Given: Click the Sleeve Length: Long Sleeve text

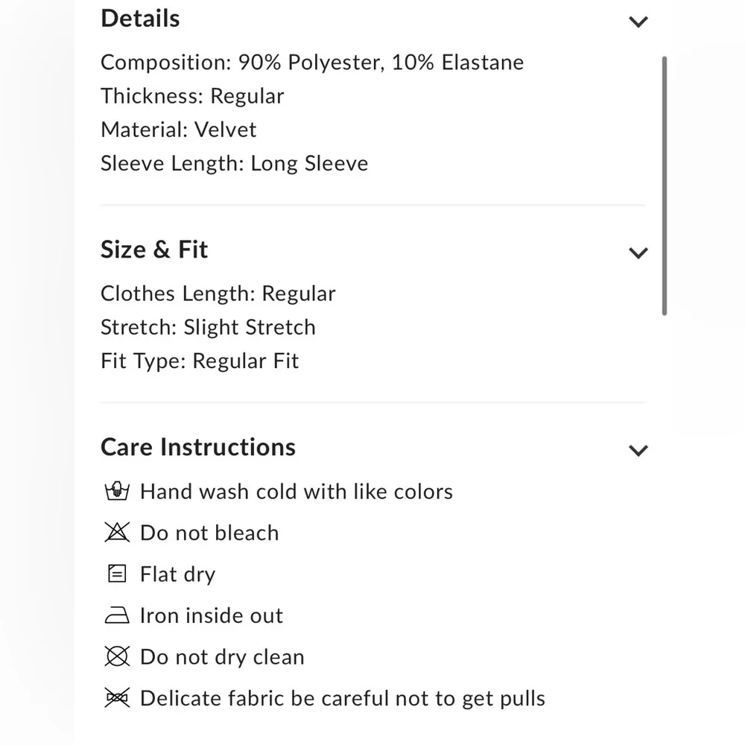Looking at the screenshot, I should click(235, 164).
